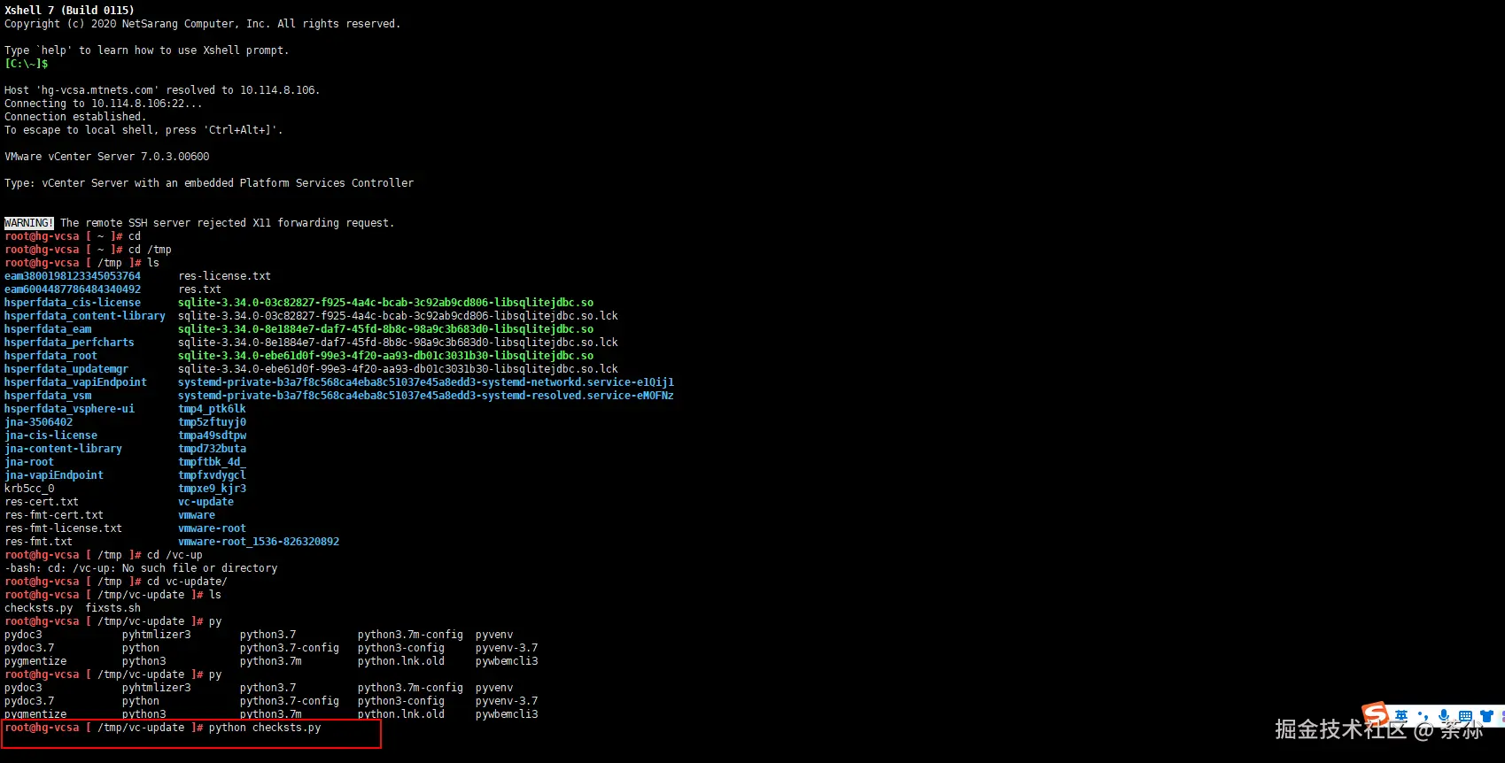1505x763 pixels.
Task: Start voice input with the microphone icon
Action: coord(1444,715)
